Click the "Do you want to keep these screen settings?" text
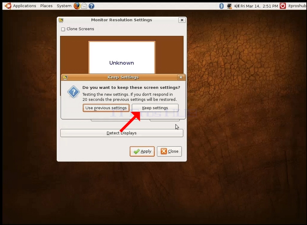The width and height of the screenshot is (307, 225). click(x=131, y=88)
